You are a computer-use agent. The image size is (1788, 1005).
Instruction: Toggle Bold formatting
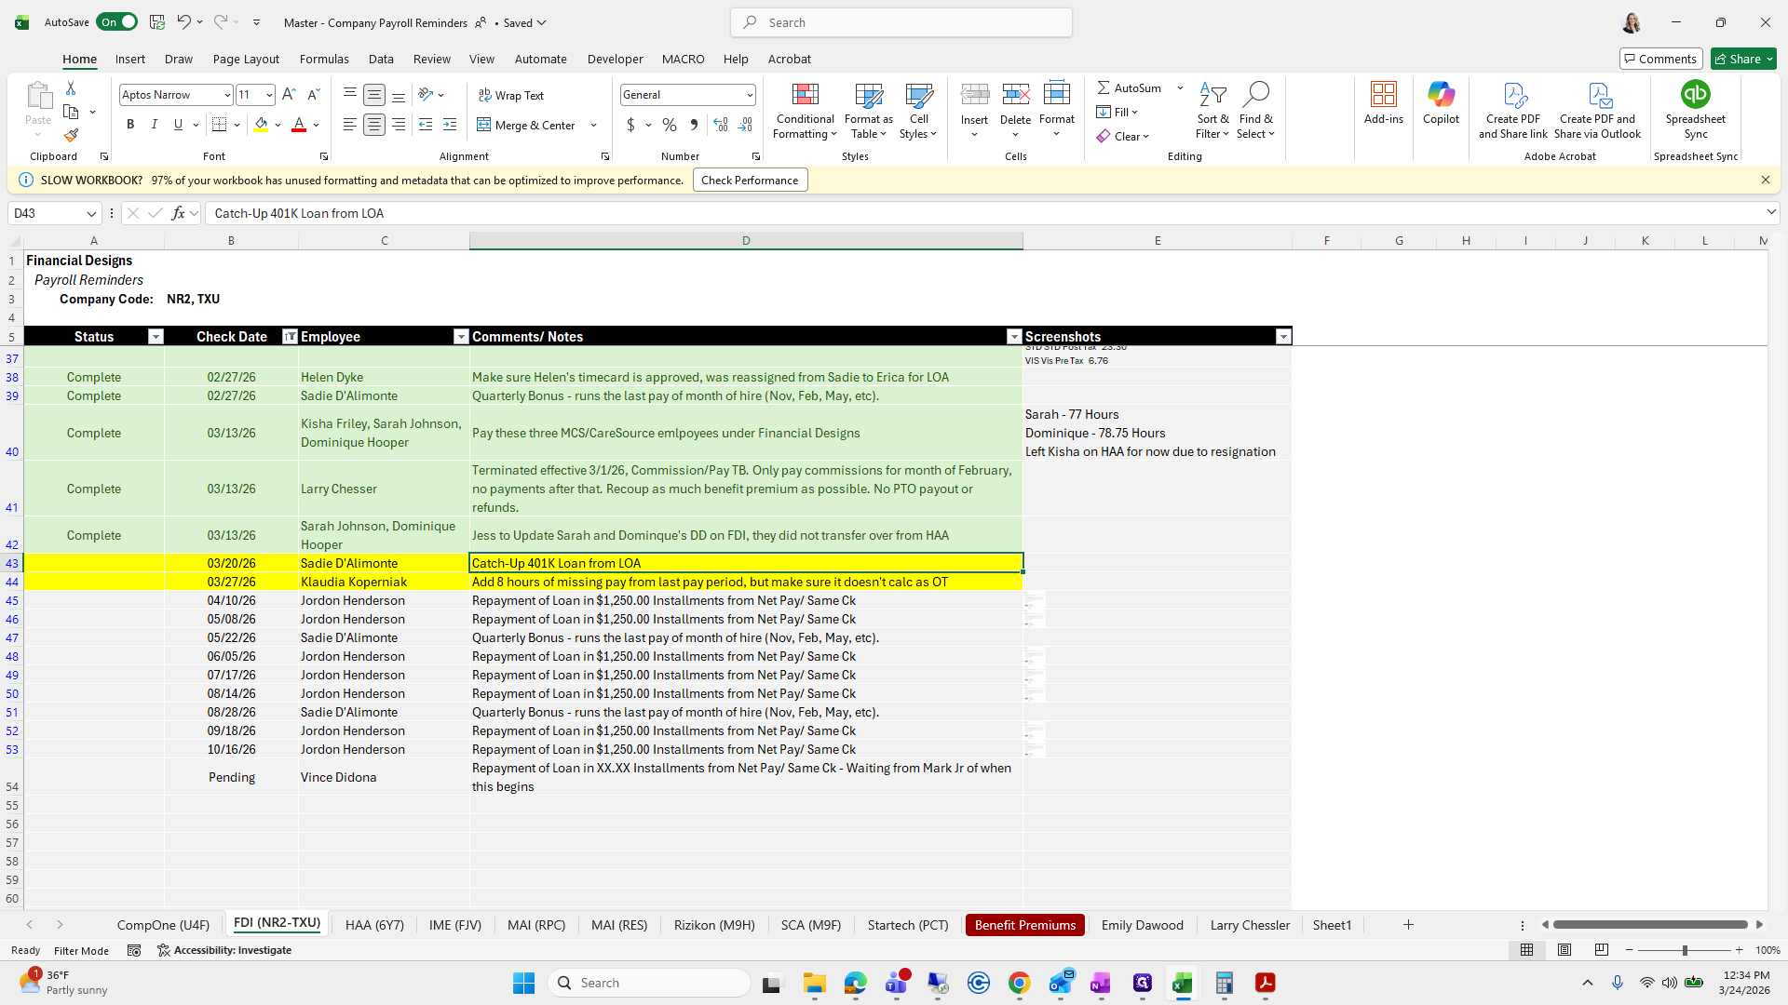point(130,125)
